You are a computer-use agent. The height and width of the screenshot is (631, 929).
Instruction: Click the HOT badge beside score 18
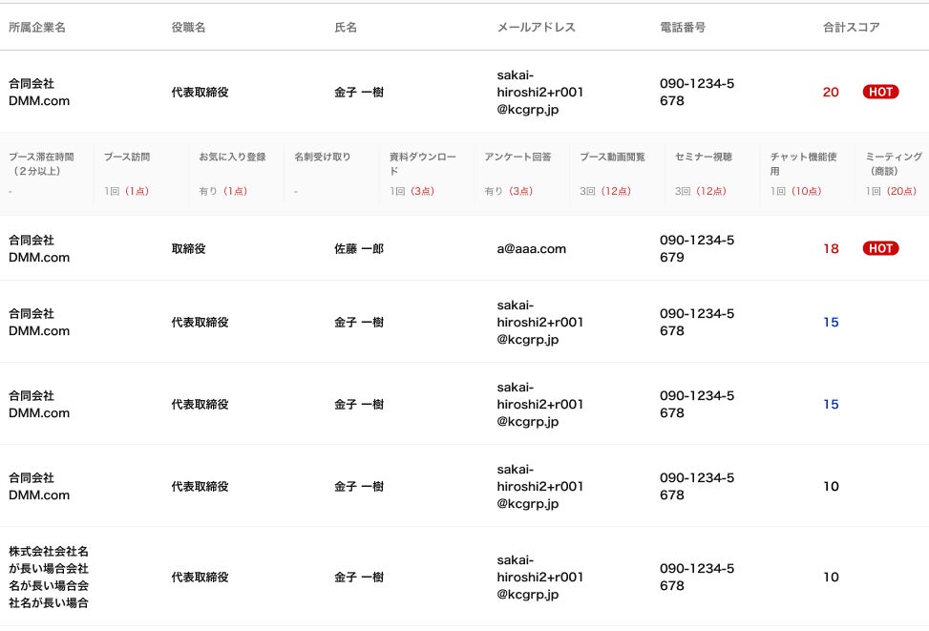[x=880, y=248]
